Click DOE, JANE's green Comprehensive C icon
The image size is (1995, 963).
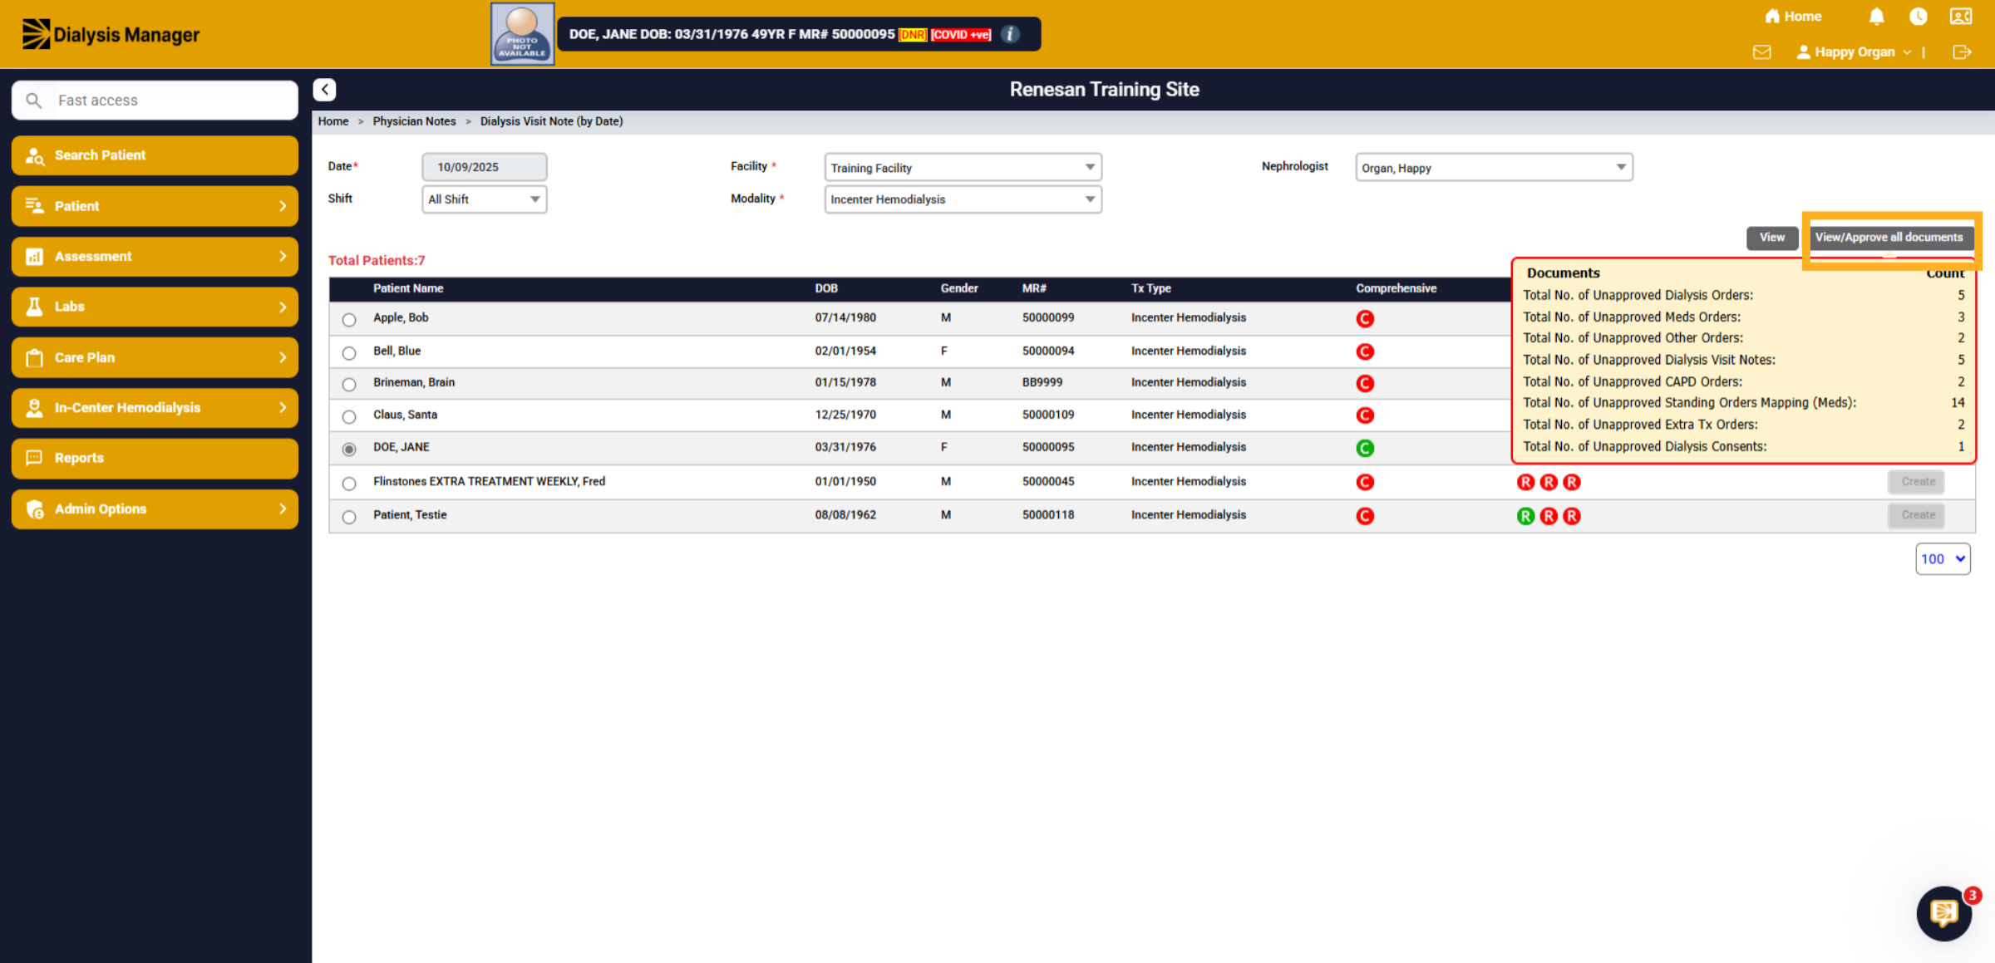[x=1365, y=448]
